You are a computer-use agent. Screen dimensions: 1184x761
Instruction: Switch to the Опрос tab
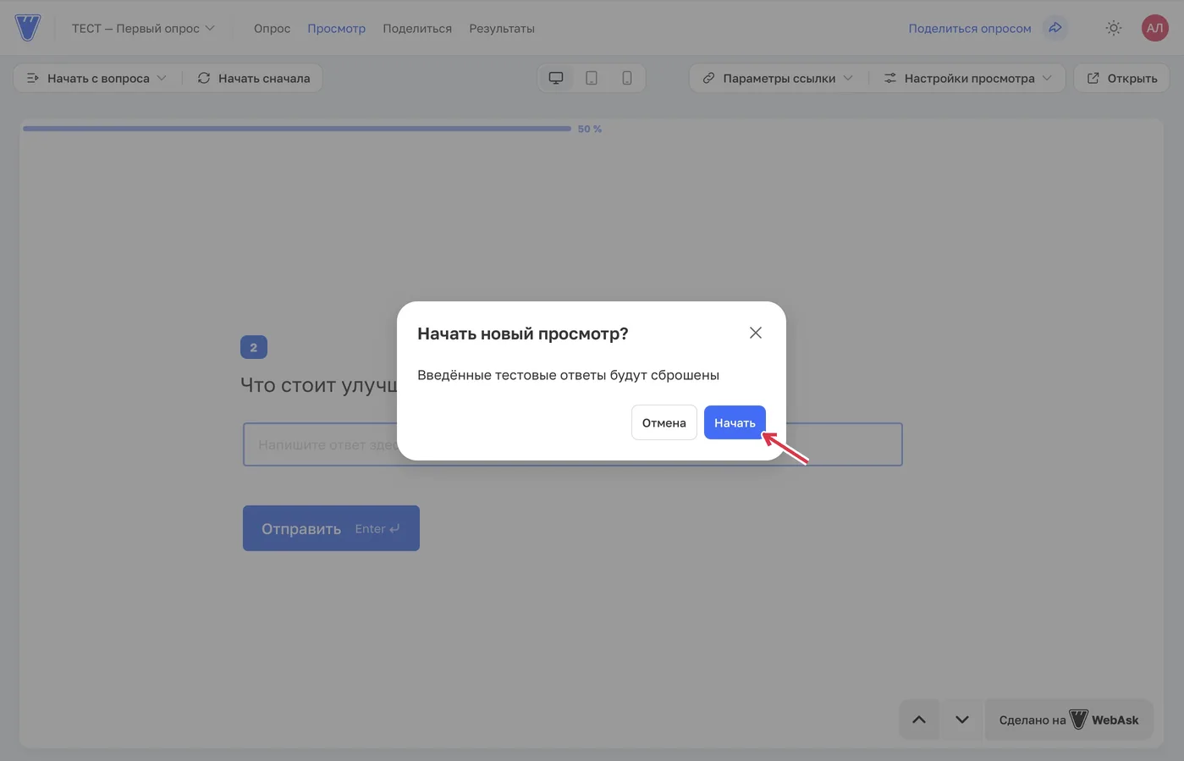point(272,28)
